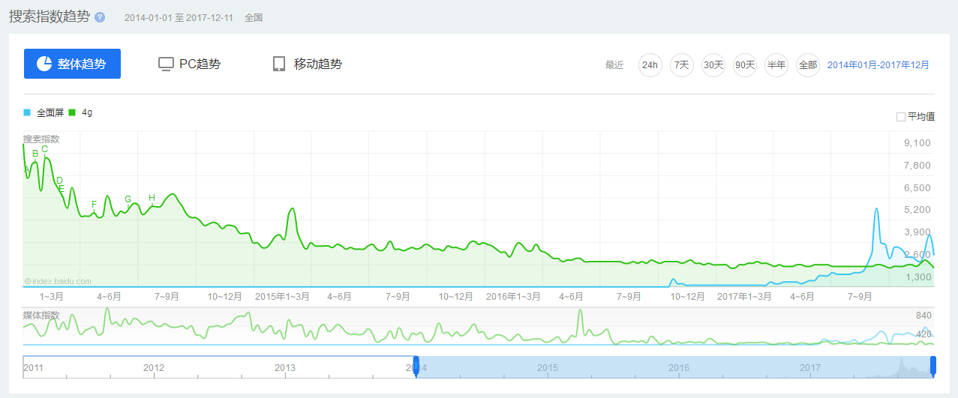Select the 24h time range
This screenshot has height=398, width=958.
(x=650, y=65)
